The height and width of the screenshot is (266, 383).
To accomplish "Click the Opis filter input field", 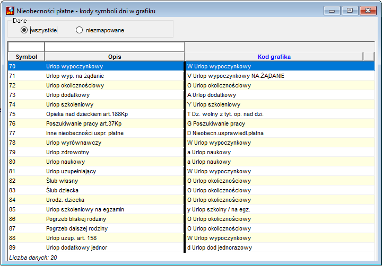I will click(115, 47).
